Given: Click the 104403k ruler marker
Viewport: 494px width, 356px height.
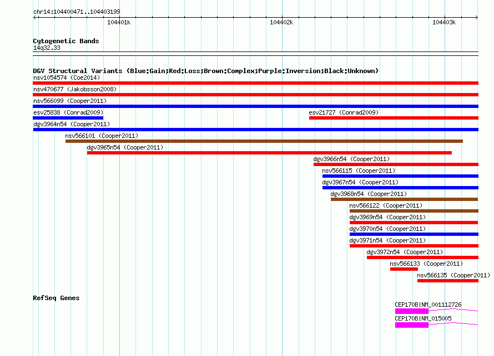Looking at the screenshot, I should tap(444, 22).
